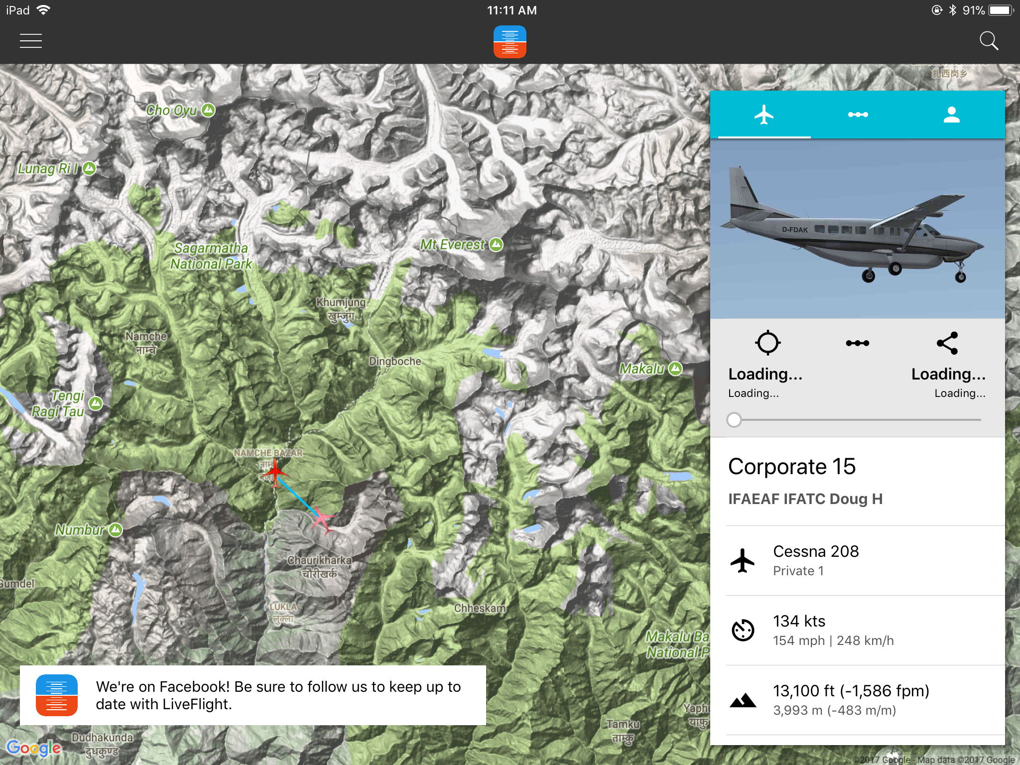Open the pilot profile tab

951,115
